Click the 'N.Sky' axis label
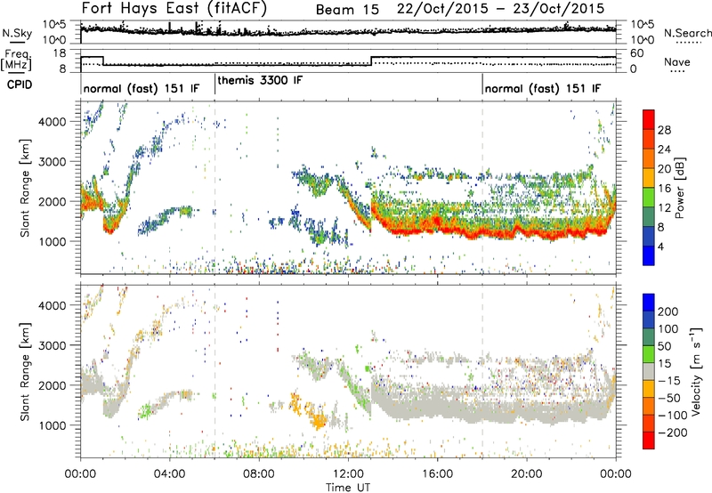The image size is (712, 493). [17, 33]
